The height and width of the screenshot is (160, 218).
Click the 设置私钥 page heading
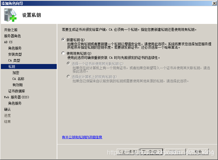[31, 15]
